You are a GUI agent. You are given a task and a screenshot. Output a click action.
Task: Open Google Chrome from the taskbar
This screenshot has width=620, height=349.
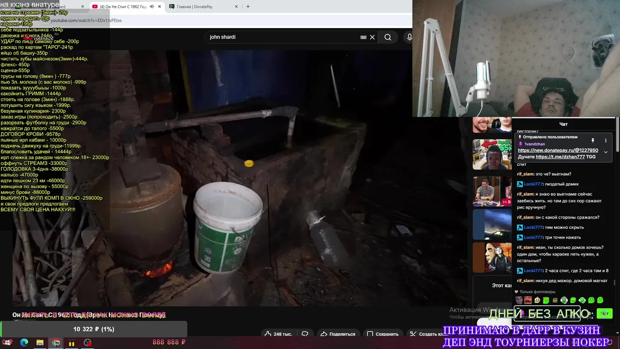click(56, 343)
